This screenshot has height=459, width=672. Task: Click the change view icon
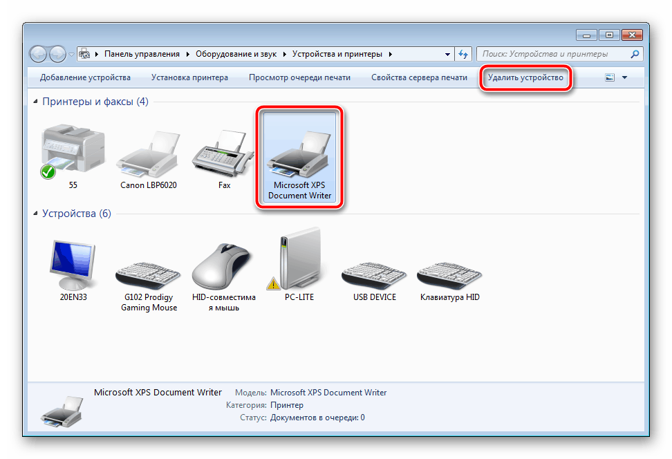609,77
